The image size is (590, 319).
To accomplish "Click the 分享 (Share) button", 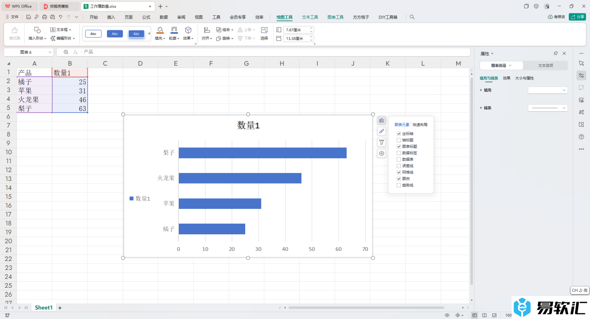I will (x=577, y=17).
